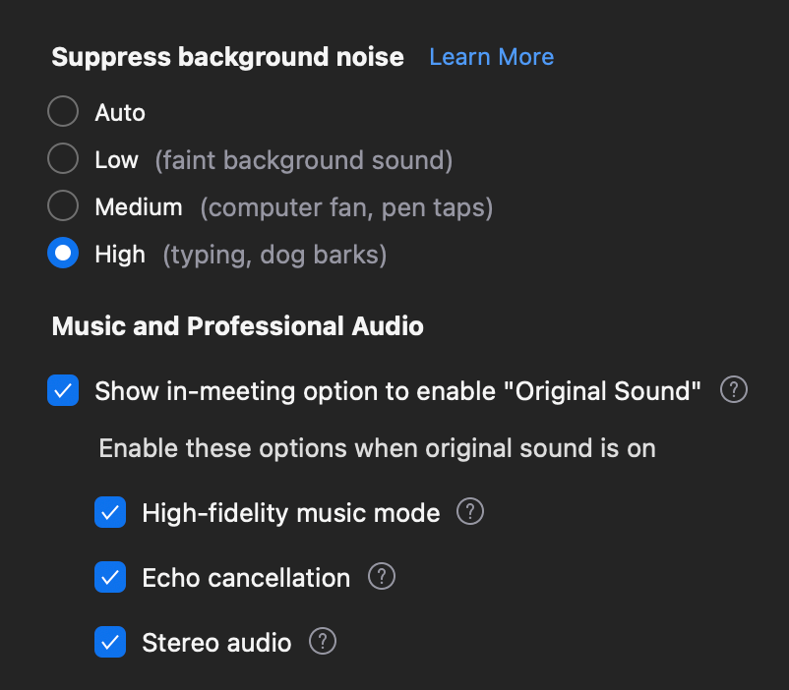Screen dimensions: 789x690
Task: Click the "(typing, dog barks)" description text
Action: (x=274, y=255)
